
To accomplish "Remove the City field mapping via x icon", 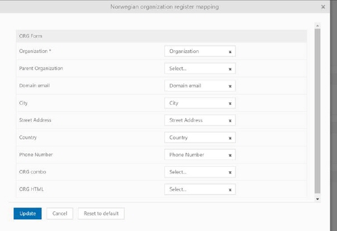I will (x=230, y=103).
